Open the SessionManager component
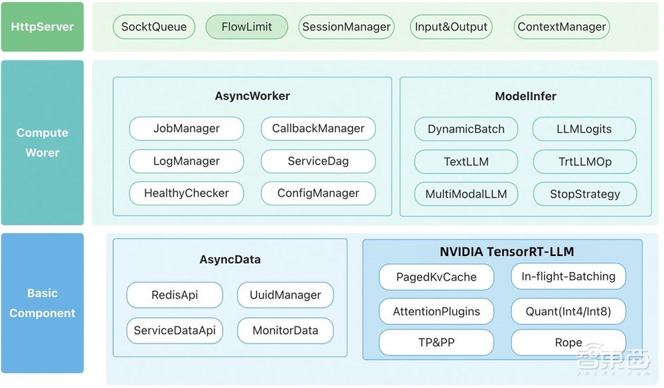Screen dimensions: 664x388 346,27
